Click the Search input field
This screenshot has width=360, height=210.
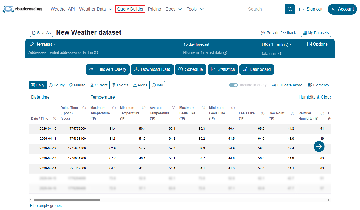click(265, 9)
